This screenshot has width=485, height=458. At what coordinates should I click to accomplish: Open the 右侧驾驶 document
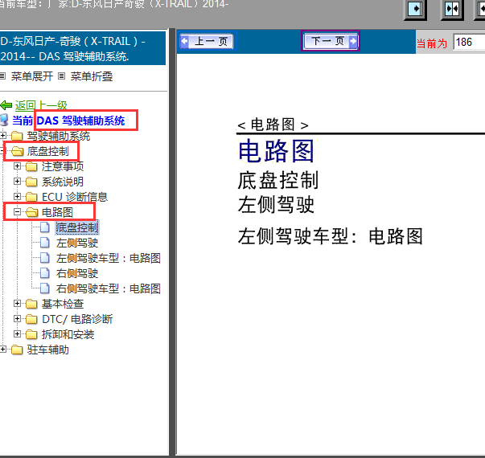77,273
